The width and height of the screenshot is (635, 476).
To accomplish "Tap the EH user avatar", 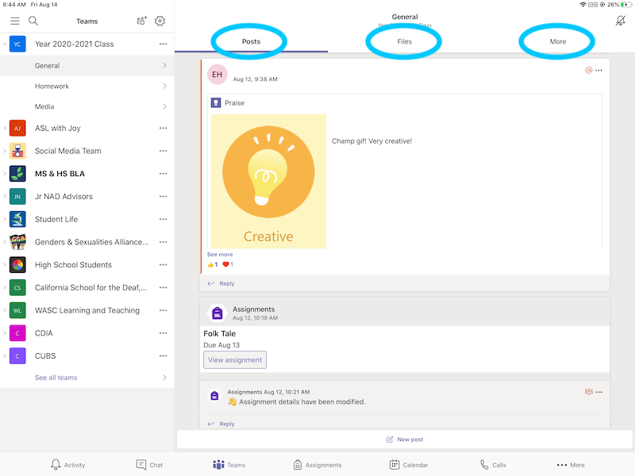I will point(217,75).
